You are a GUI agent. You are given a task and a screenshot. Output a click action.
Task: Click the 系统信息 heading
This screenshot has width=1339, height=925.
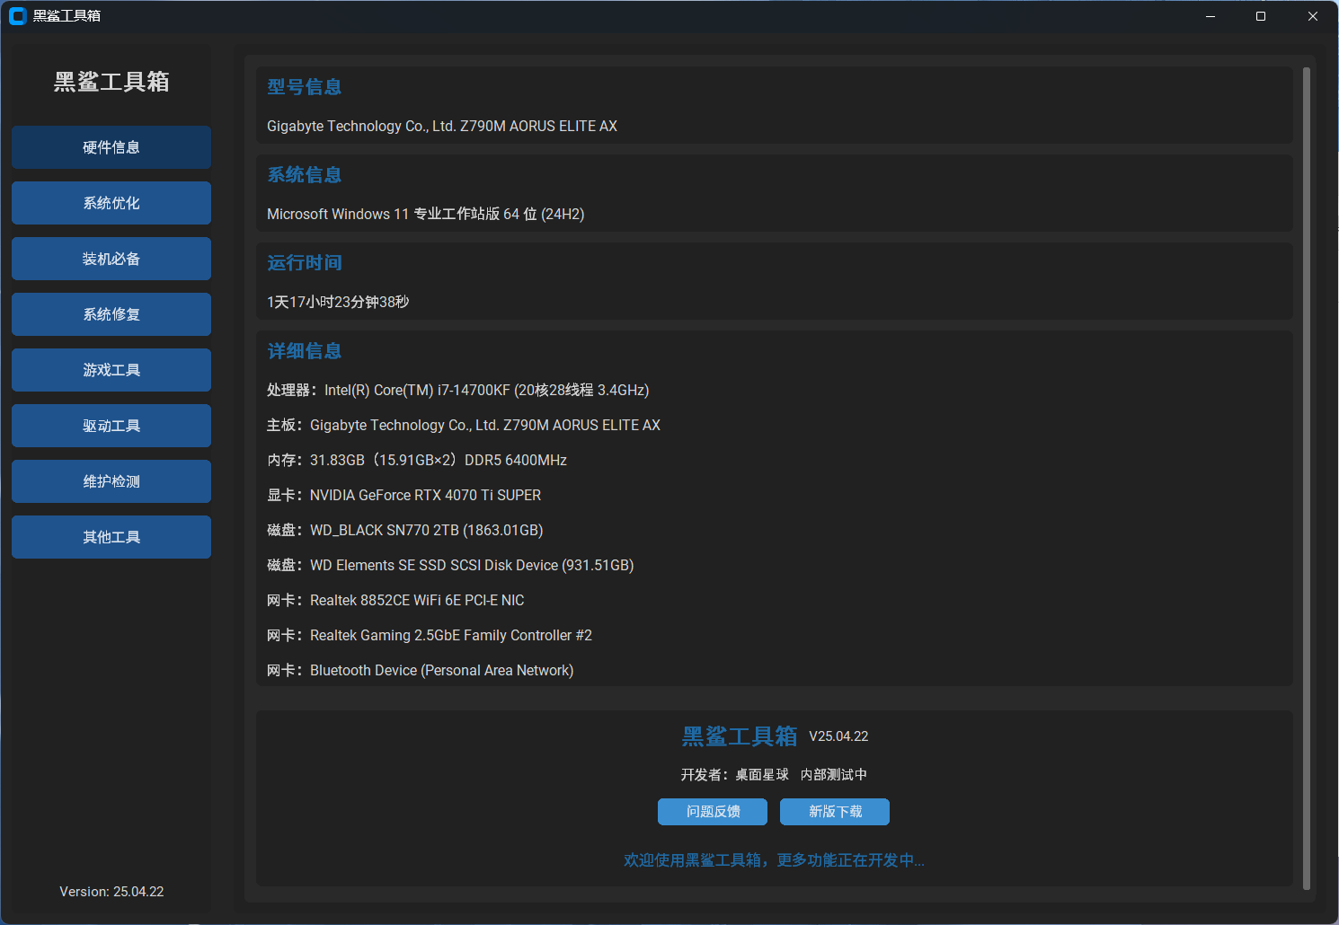coord(305,175)
